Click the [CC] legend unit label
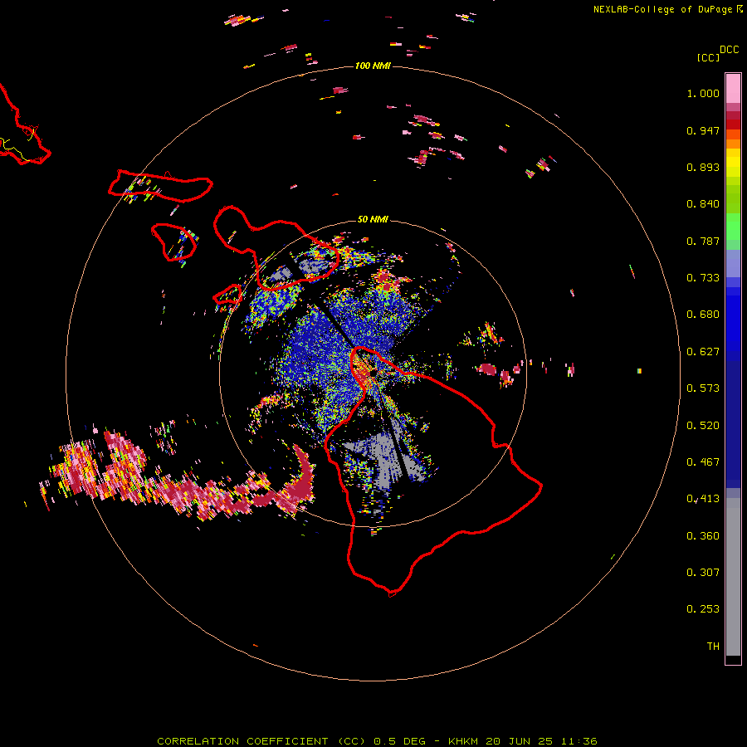The image size is (747, 747). [708, 57]
